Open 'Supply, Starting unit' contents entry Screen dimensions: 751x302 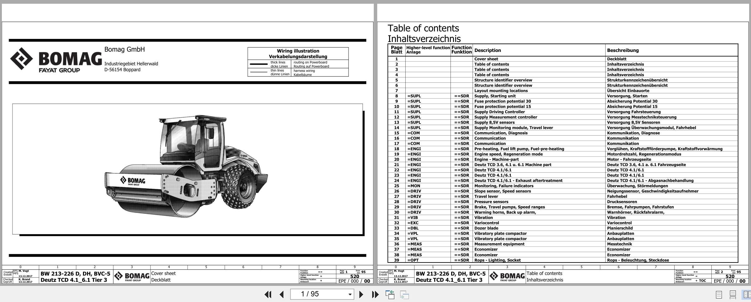(495, 96)
